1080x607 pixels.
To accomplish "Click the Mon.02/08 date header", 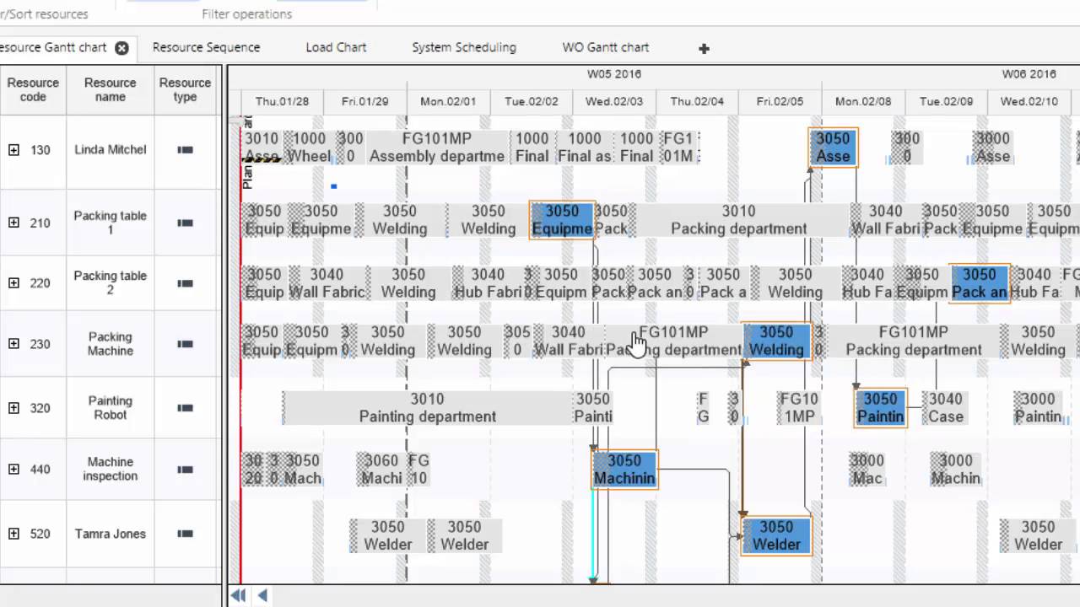I will (863, 101).
